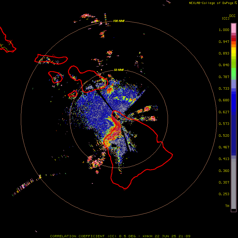Click the 0.893 value on the color scale
Image resolution: width=238 pixels, height=238 pixels.
(224, 53)
